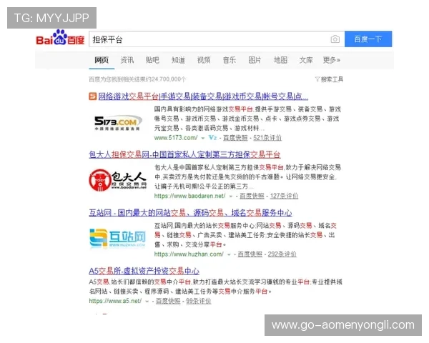The width and height of the screenshot is (429, 343).
Task: Open the 网络游戏交易平台 result title
Action: [203, 96]
